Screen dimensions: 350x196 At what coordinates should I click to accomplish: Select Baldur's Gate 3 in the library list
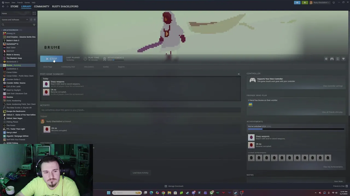(13, 41)
